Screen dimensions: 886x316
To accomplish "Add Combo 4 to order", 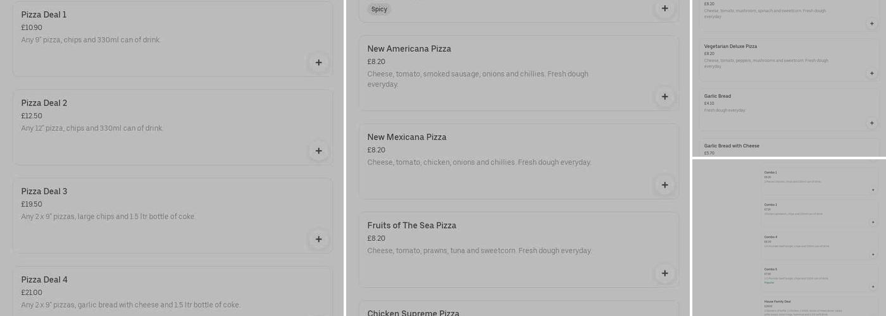I will coord(873,255).
